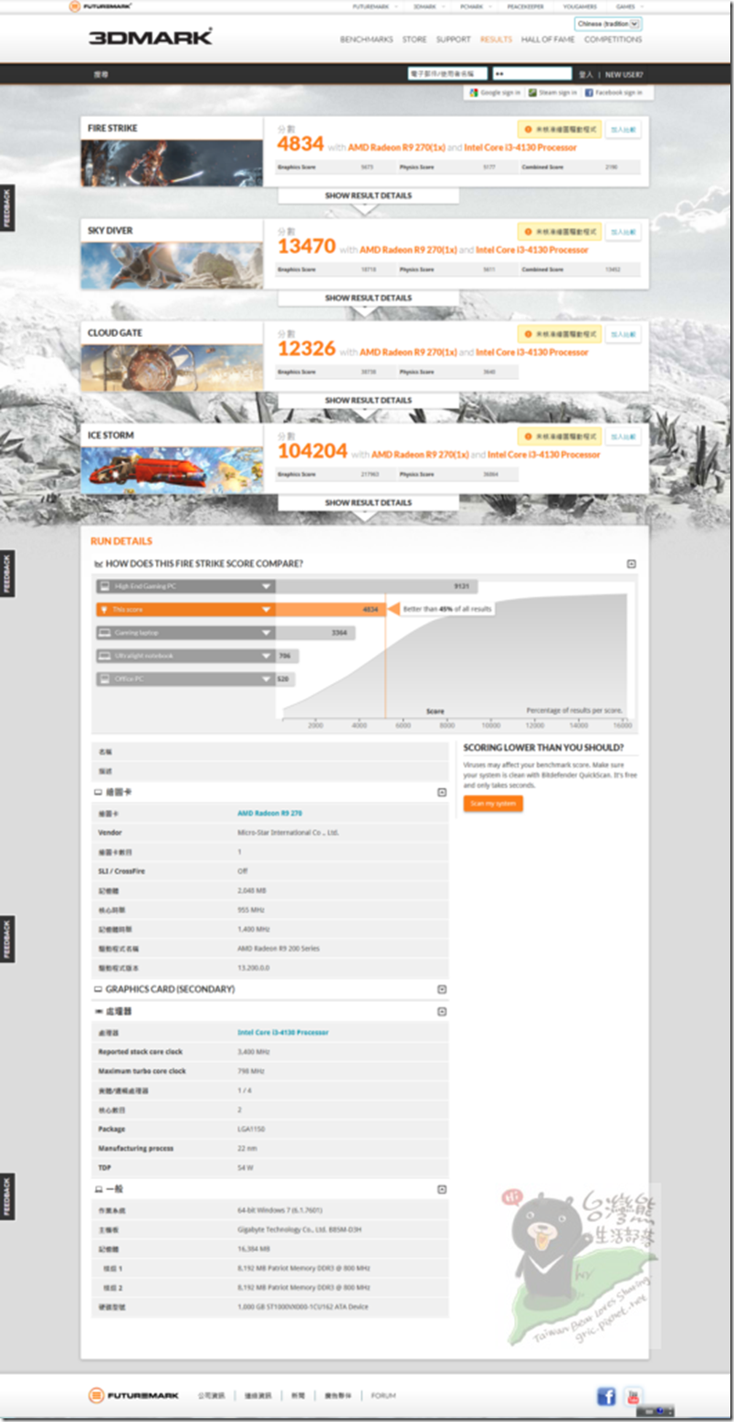
Task: Expand Cloud Gate SHOW RESULT DETAILS
Action: click(x=368, y=400)
